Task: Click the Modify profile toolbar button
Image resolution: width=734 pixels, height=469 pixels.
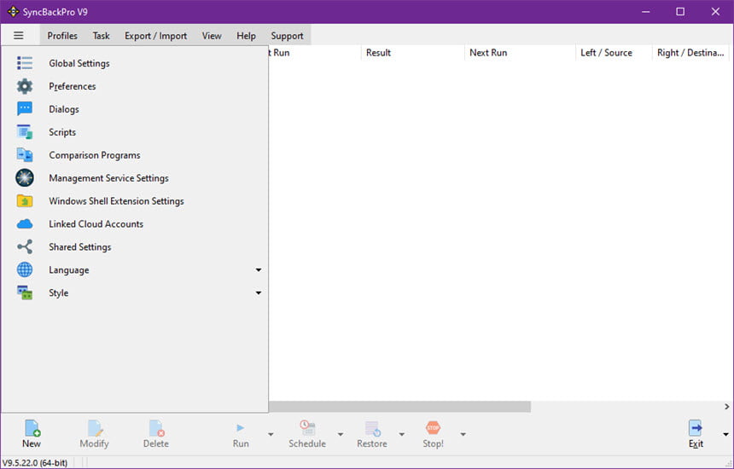Action: click(94, 434)
